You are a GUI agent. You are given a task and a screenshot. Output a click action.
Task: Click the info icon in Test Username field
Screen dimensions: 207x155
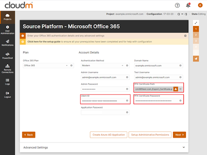(x=180, y=77)
